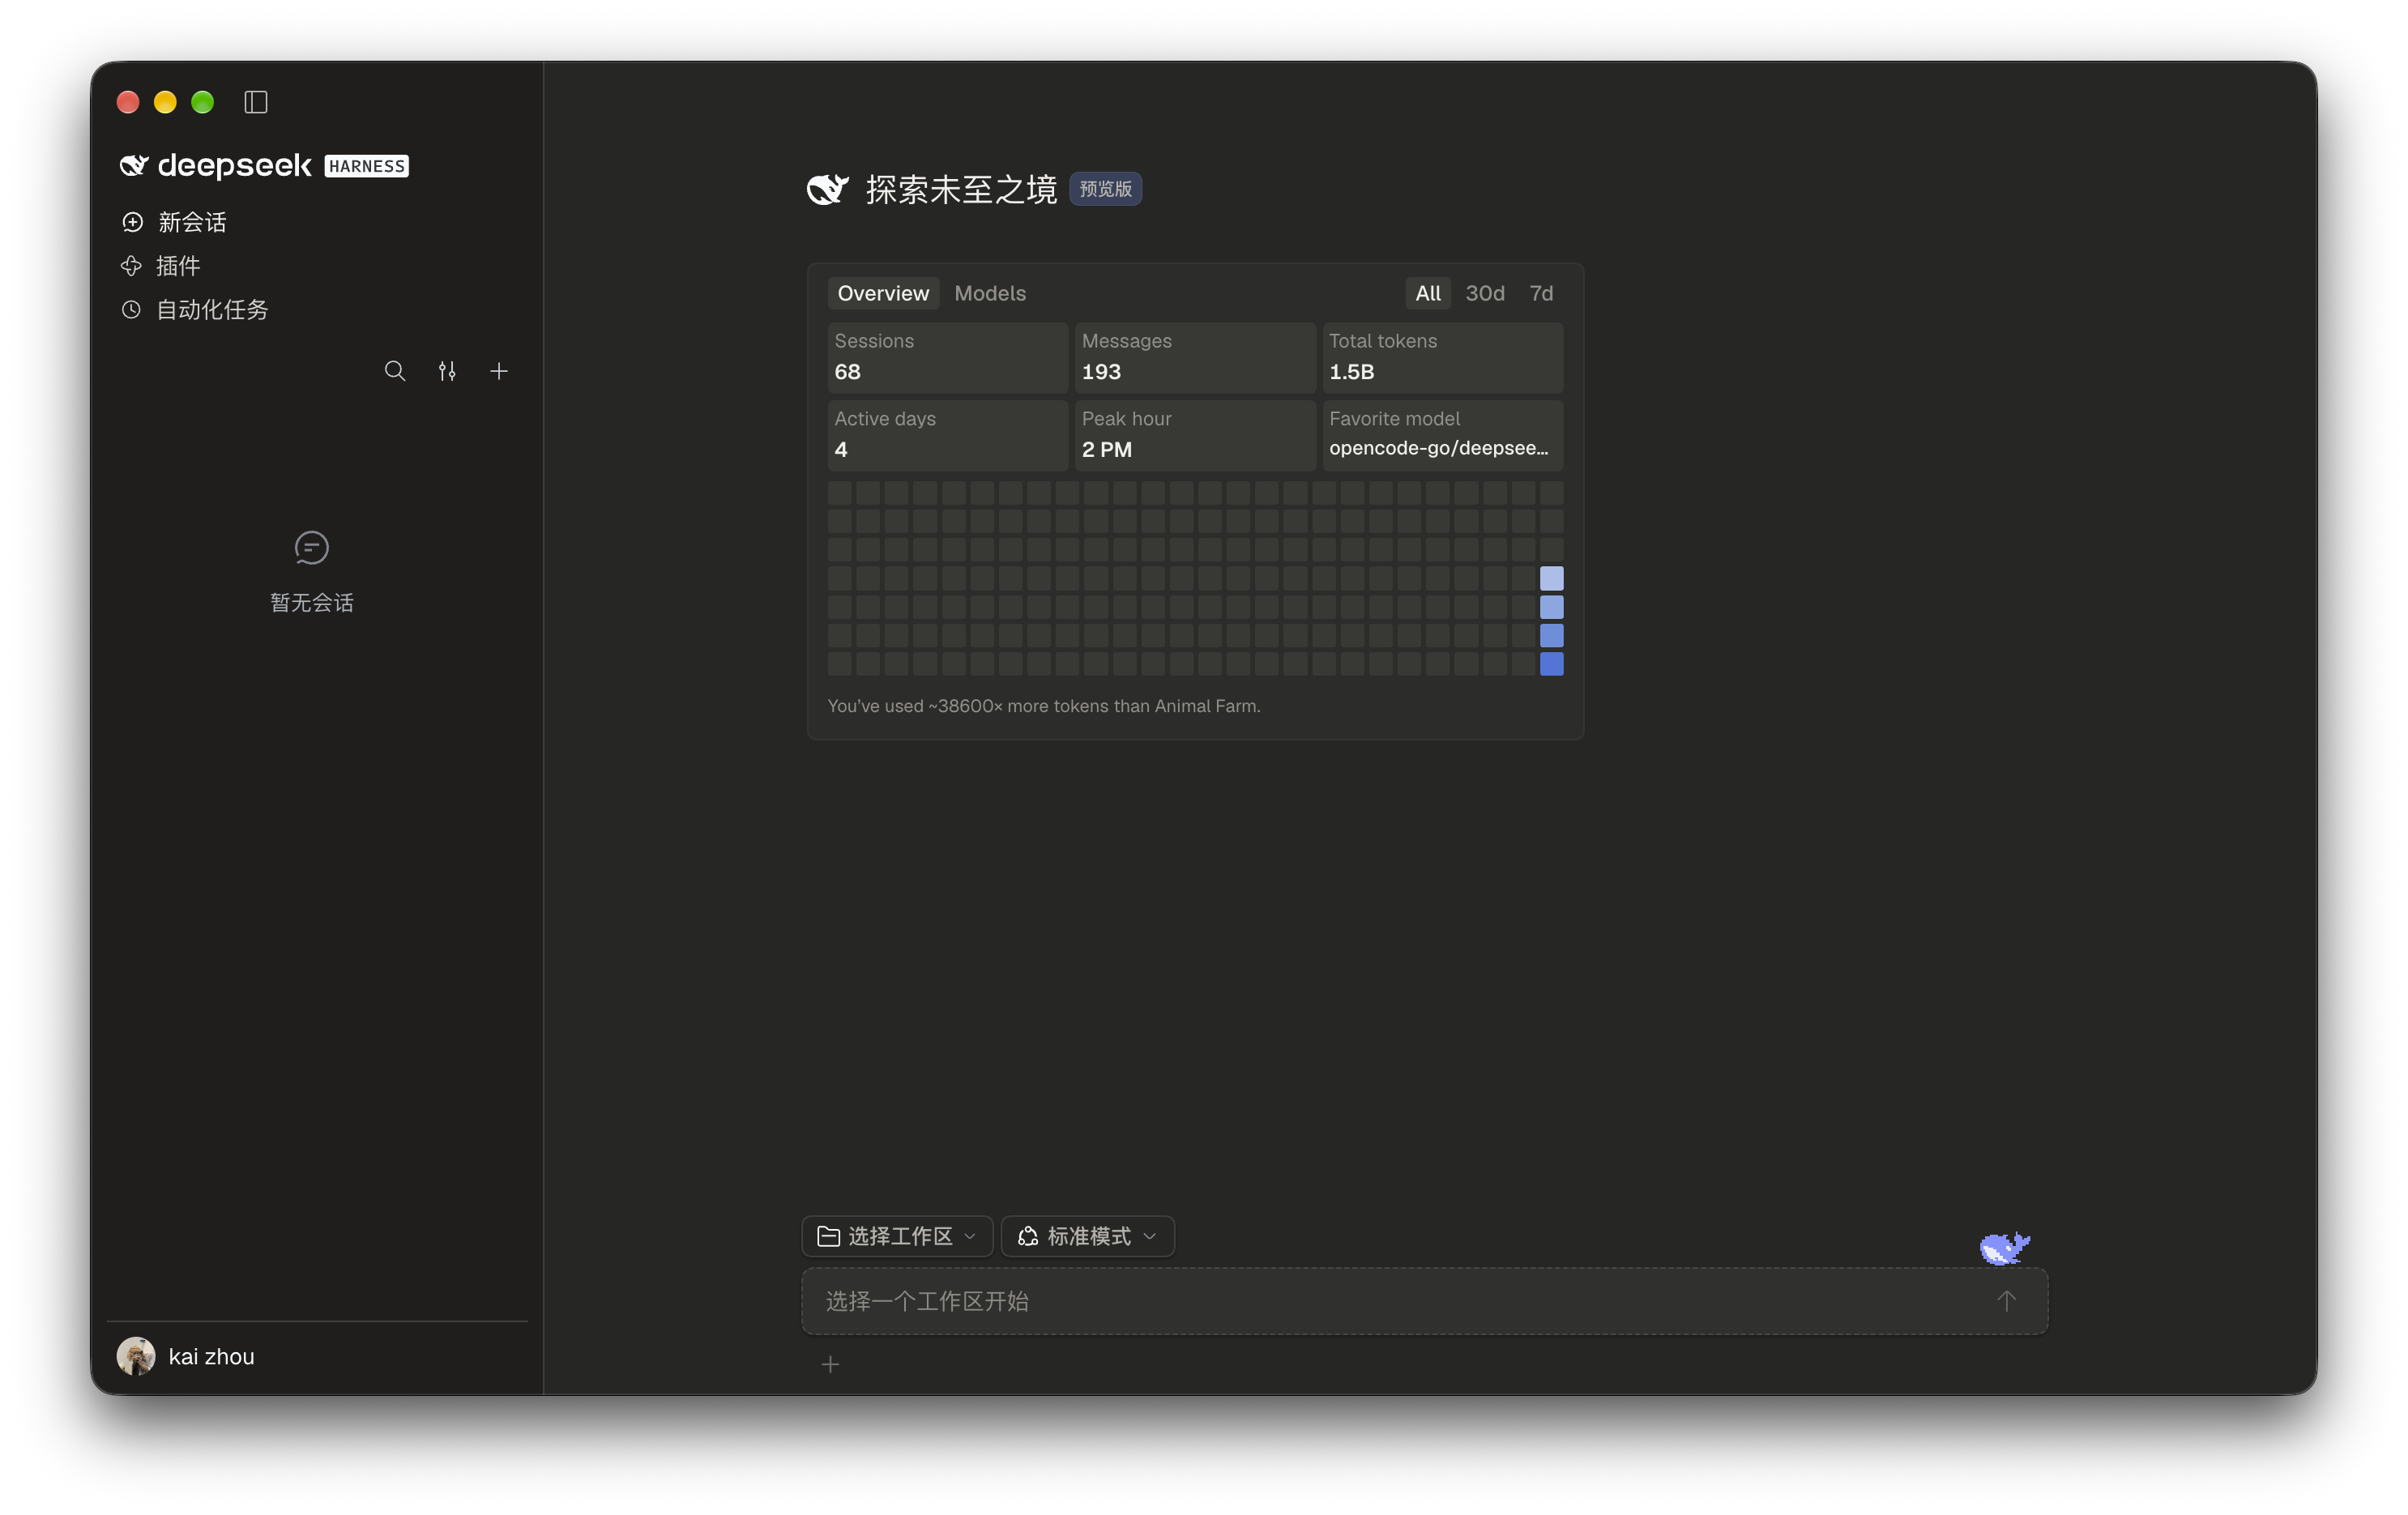The height and width of the screenshot is (1515, 2408).
Task: Open 自动化任务 automation tasks
Action: tap(195, 310)
